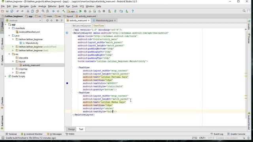This screenshot has height=142, width=253.
Task: Click the navigate Forward arrow icon
Action: coord(58,11)
